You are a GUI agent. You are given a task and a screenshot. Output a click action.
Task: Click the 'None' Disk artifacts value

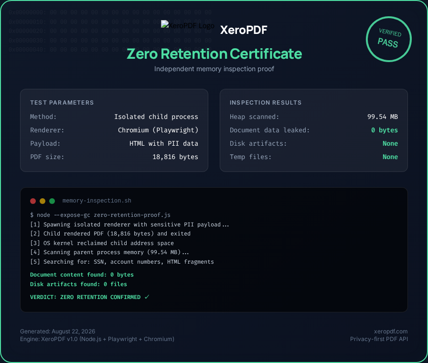pos(390,144)
